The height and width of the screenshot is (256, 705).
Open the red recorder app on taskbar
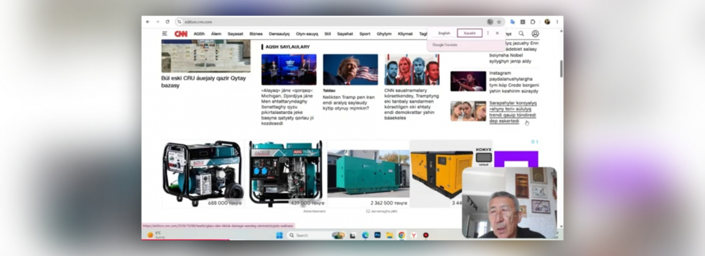coord(426,235)
